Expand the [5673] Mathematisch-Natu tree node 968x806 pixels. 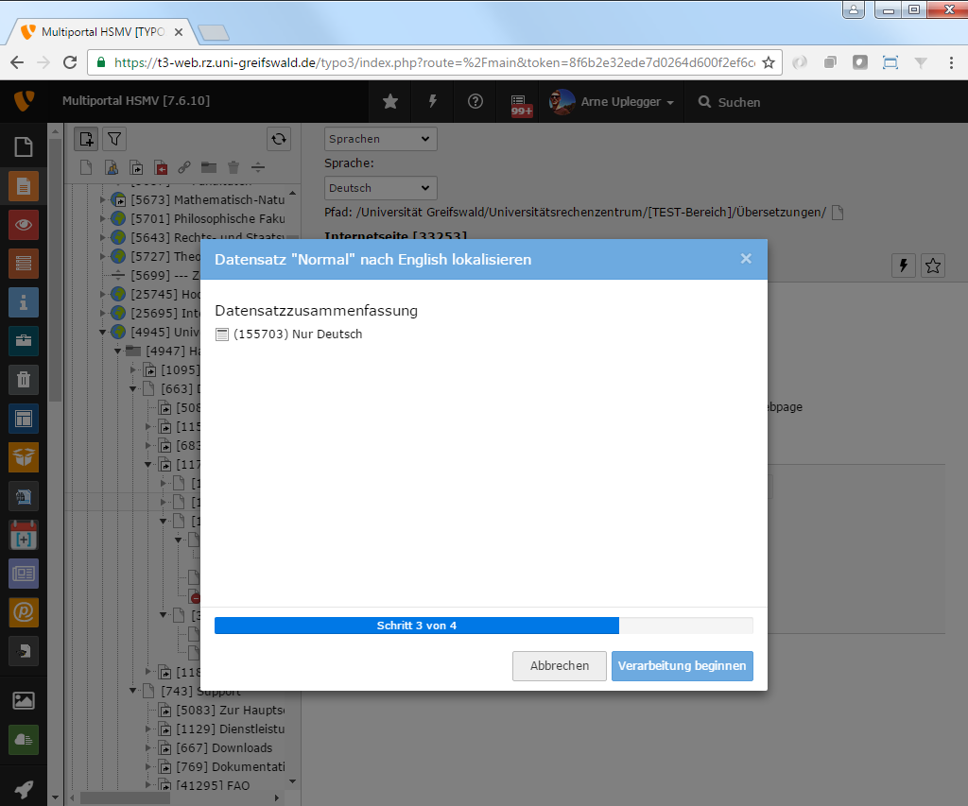(103, 199)
